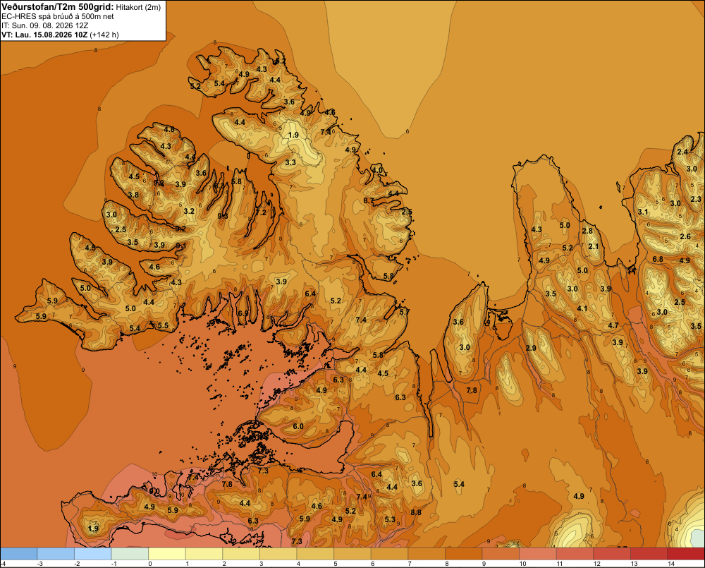This screenshot has height=568, width=705.
Task: Click the 8.8 temperature label in the south
Action: pos(416,512)
